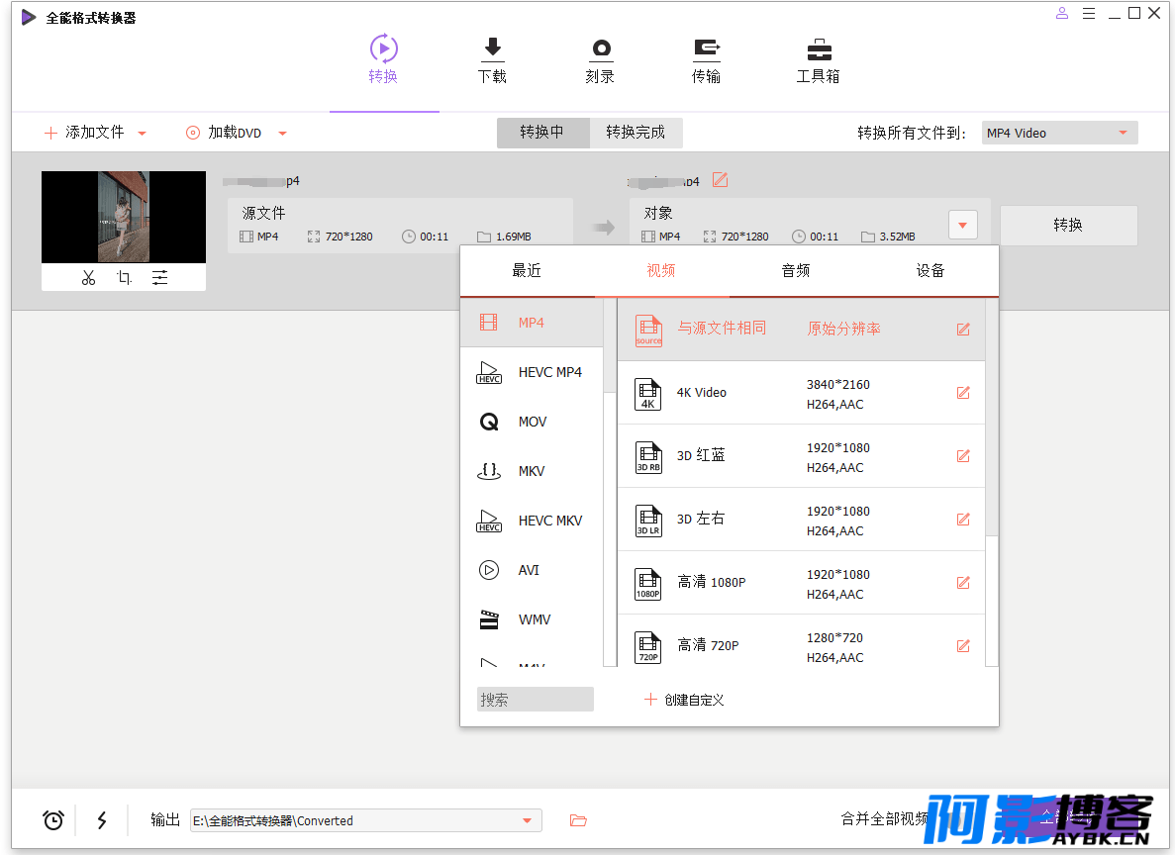Select the 转换完成 tab
The image size is (1175, 855).
[636, 133]
